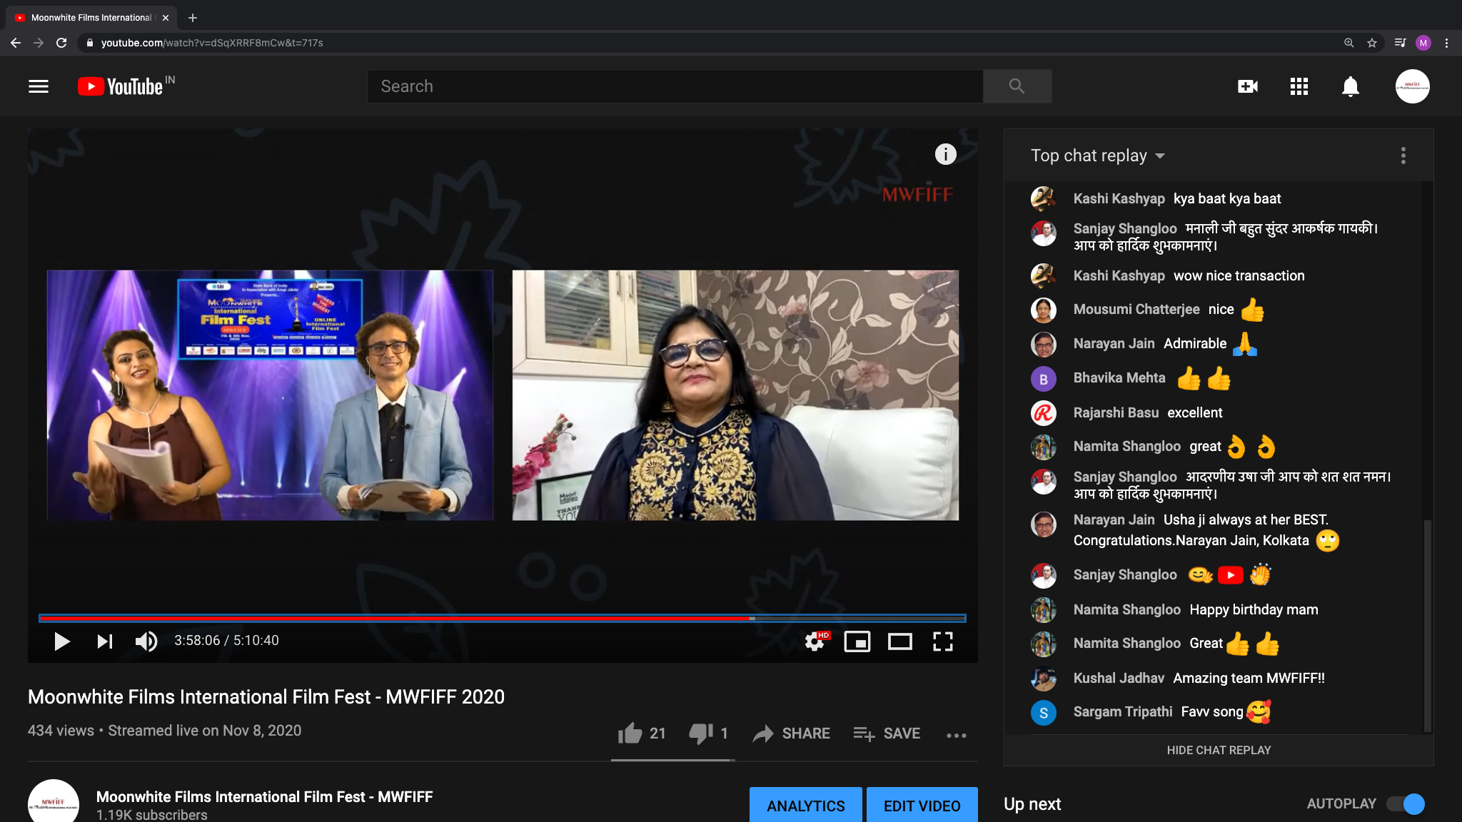The width and height of the screenshot is (1462, 822).
Task: Click the ANALYTICS button
Action: [806, 806]
